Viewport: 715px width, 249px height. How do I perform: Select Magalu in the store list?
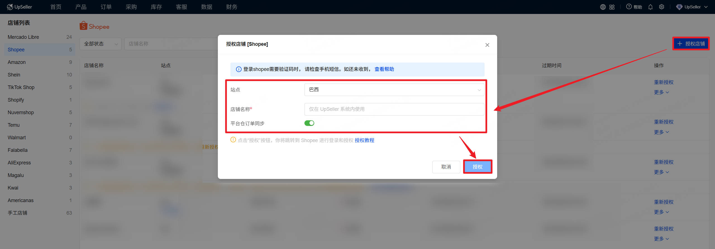[40, 175]
